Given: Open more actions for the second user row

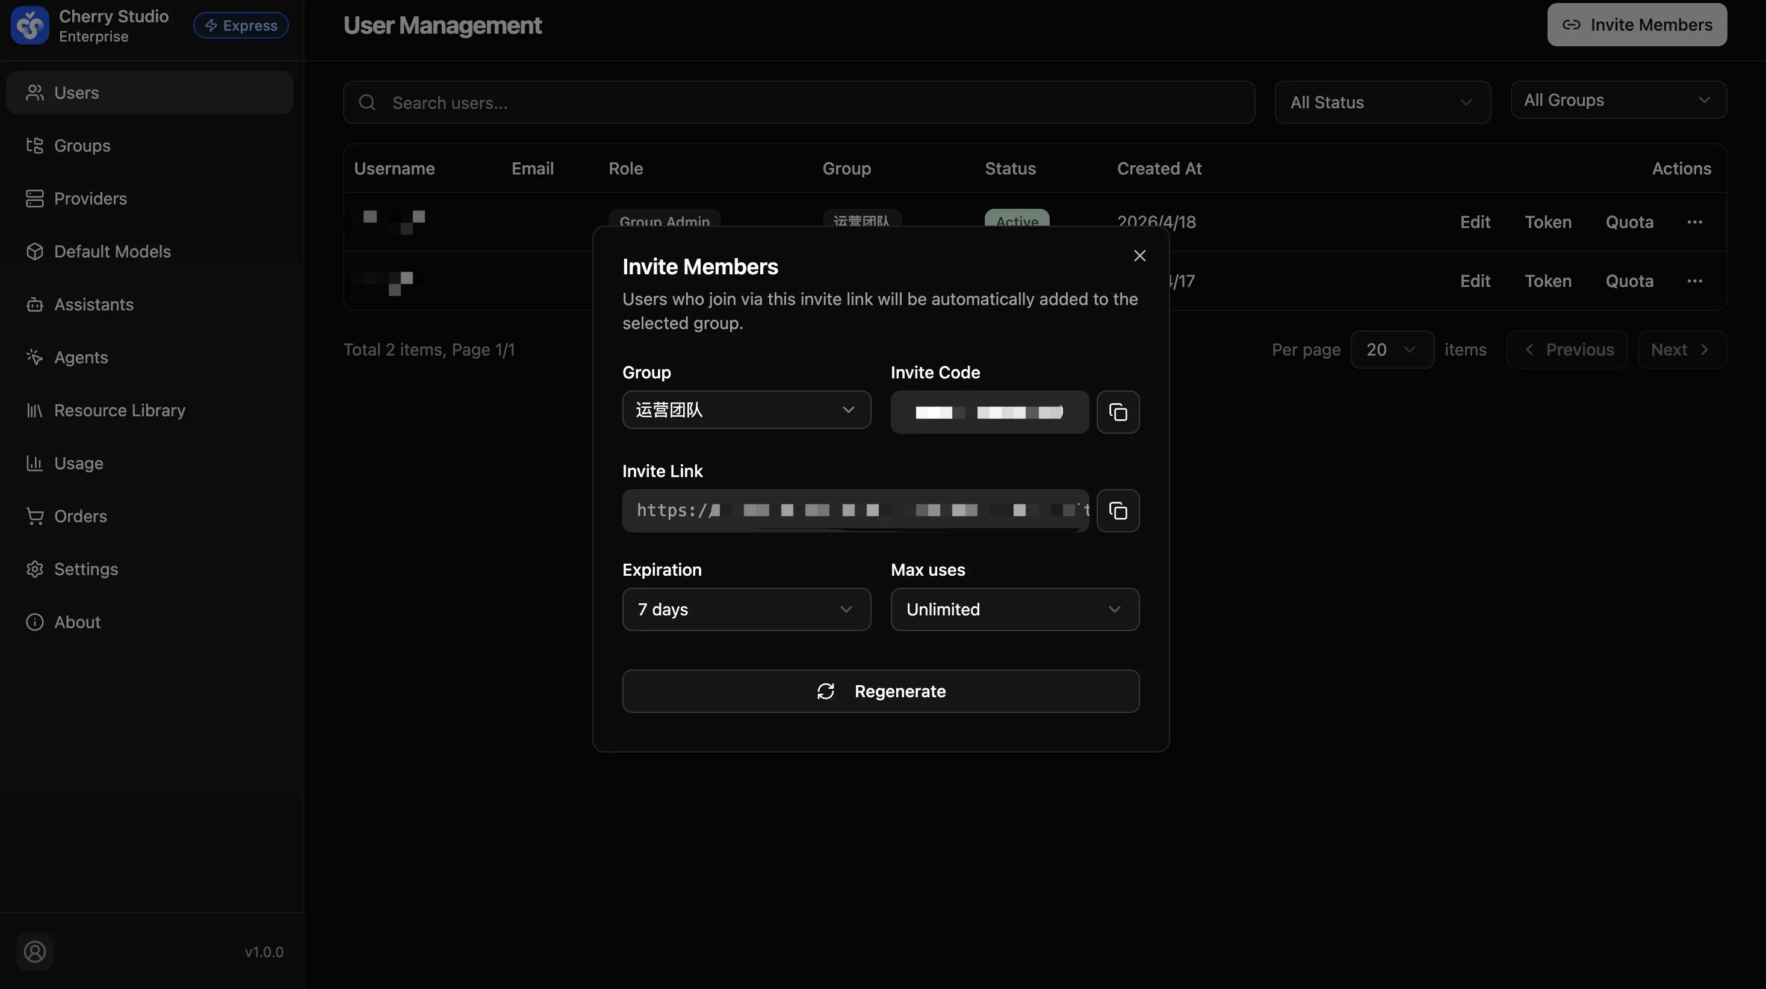Looking at the screenshot, I should [1695, 281].
